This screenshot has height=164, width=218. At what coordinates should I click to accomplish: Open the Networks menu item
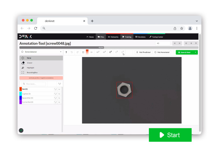tap(113, 37)
